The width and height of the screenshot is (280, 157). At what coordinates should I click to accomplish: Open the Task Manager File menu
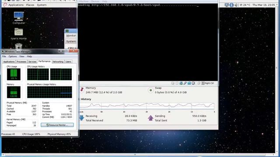coord(4,56)
